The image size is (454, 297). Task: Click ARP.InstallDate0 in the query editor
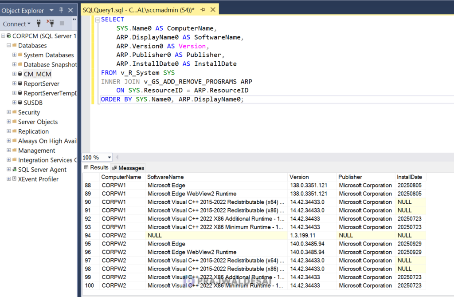click(147, 64)
